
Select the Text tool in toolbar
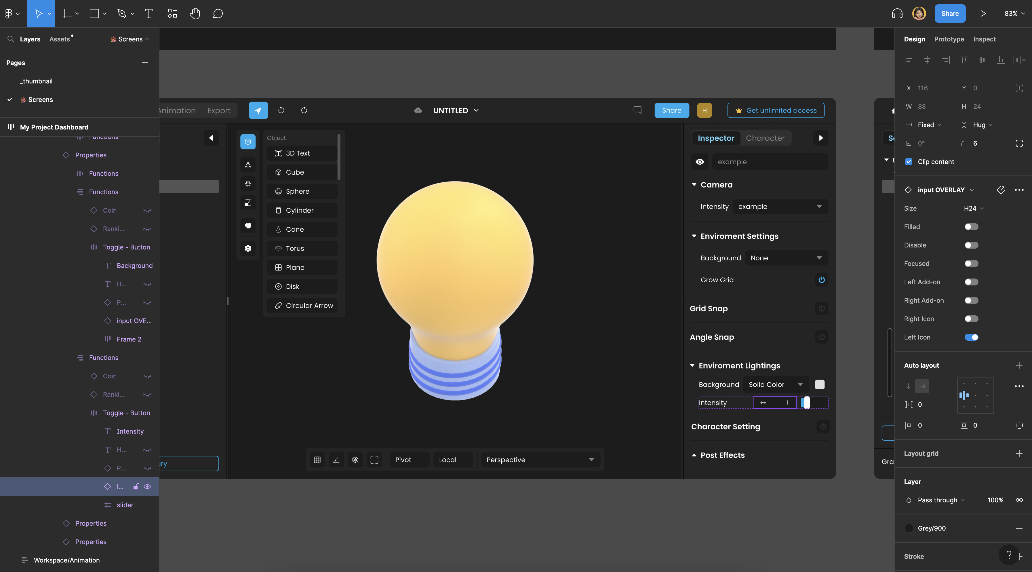pyautogui.click(x=148, y=14)
